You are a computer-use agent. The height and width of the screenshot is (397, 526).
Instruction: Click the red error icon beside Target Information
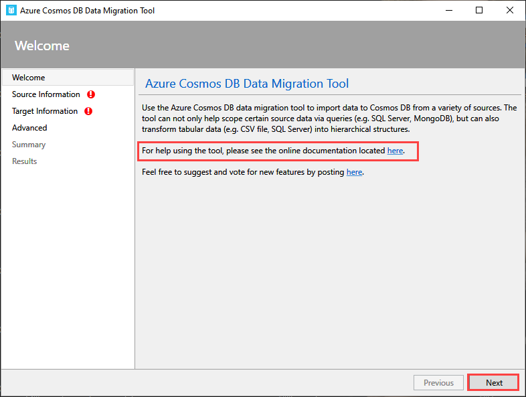(88, 111)
